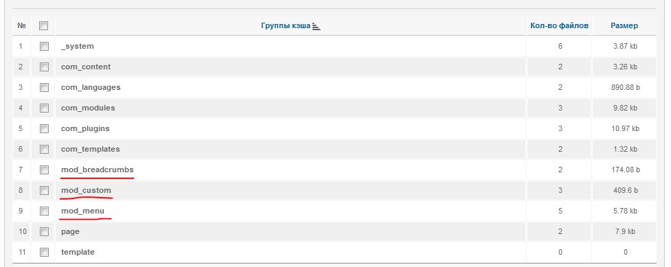
Task: Click the Размер column header link
Action: (624, 25)
